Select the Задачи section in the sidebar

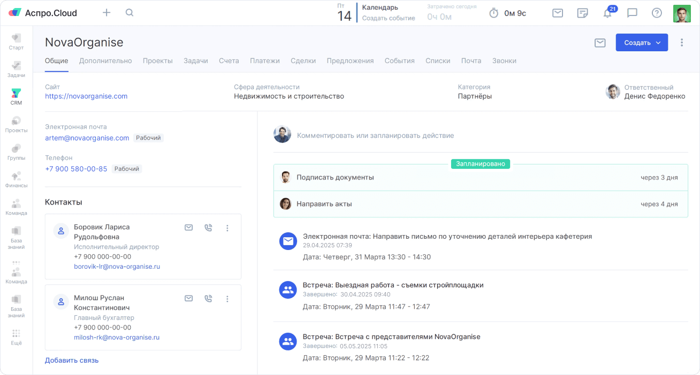pos(16,68)
